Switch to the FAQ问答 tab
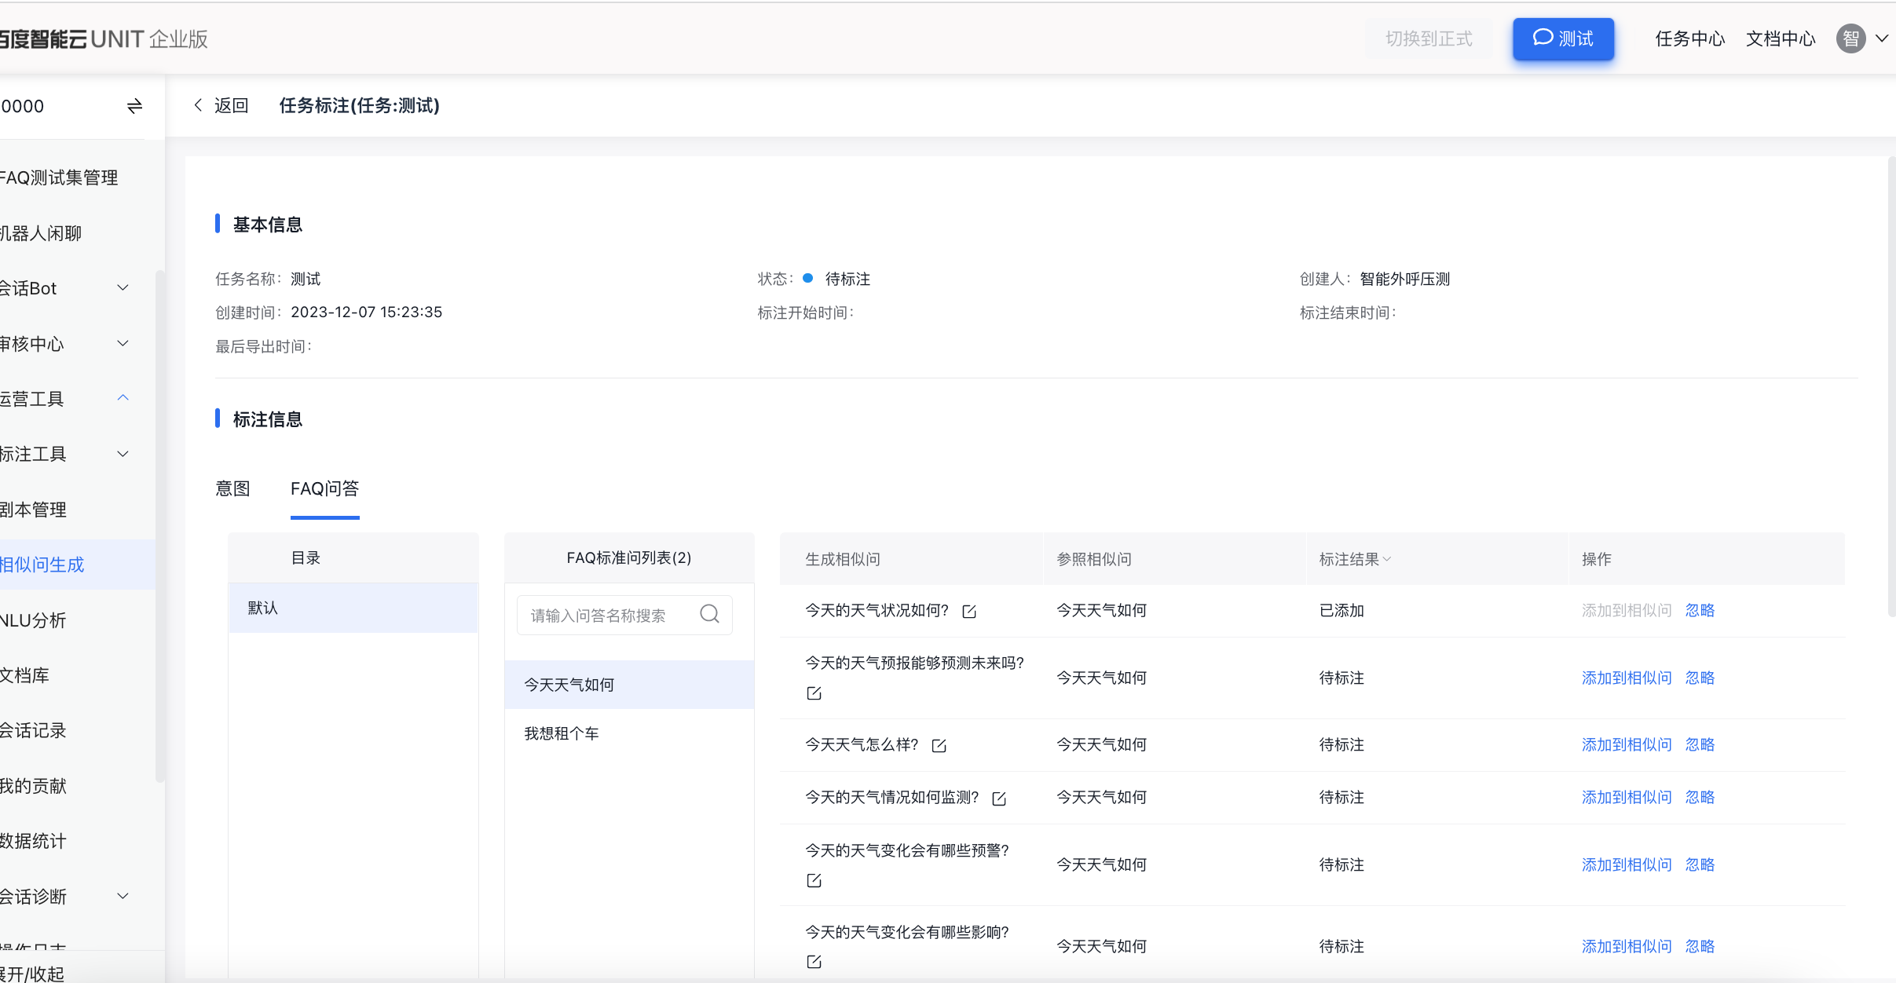 (324, 488)
